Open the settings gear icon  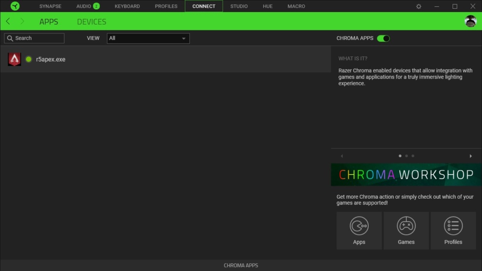[x=419, y=6]
